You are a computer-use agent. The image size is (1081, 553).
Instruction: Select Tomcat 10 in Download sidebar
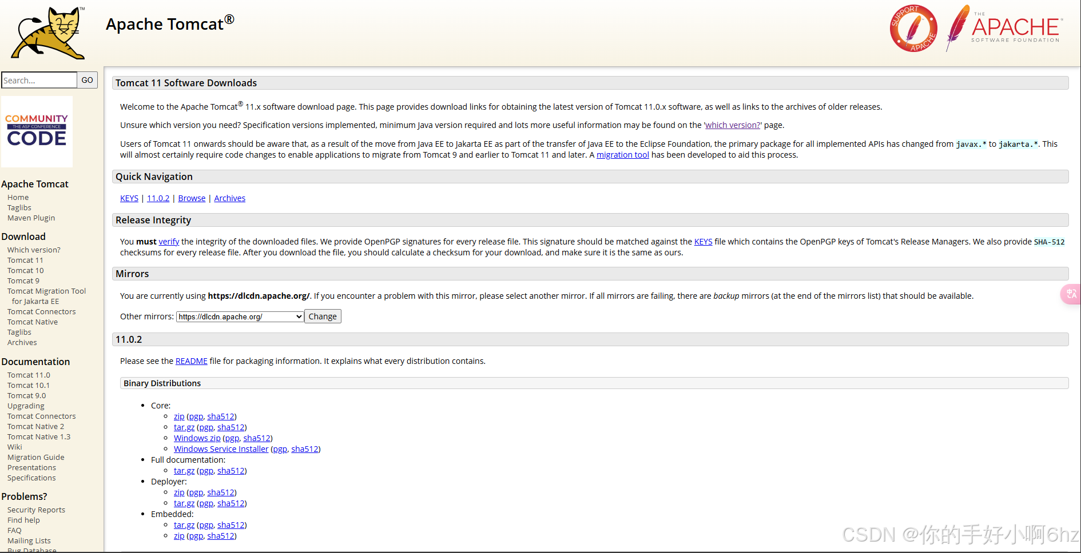click(26, 270)
